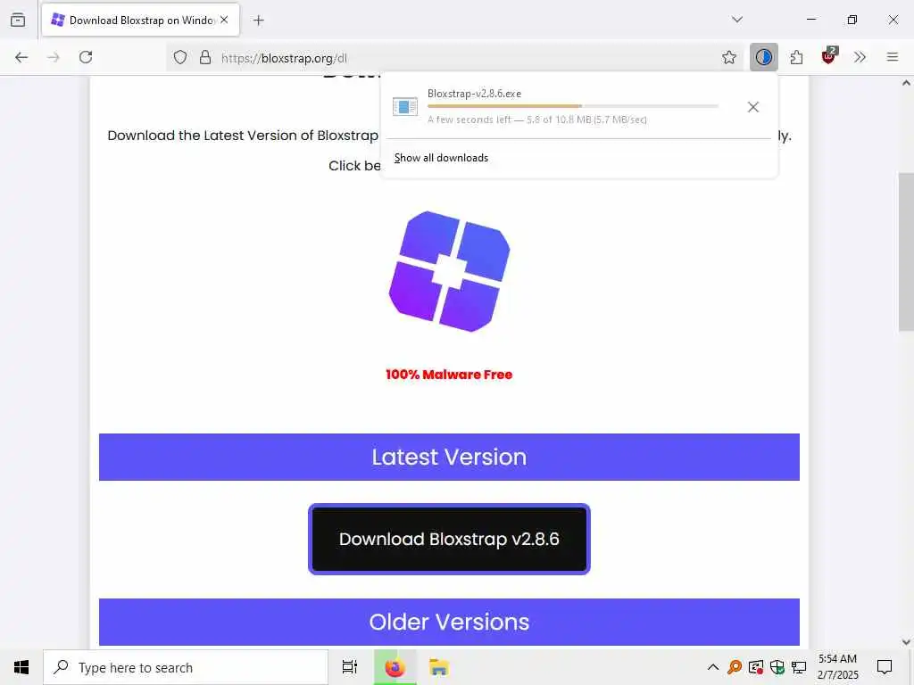Open the Extensions puzzle icon
This screenshot has height=685, width=914.
pyautogui.click(x=796, y=57)
